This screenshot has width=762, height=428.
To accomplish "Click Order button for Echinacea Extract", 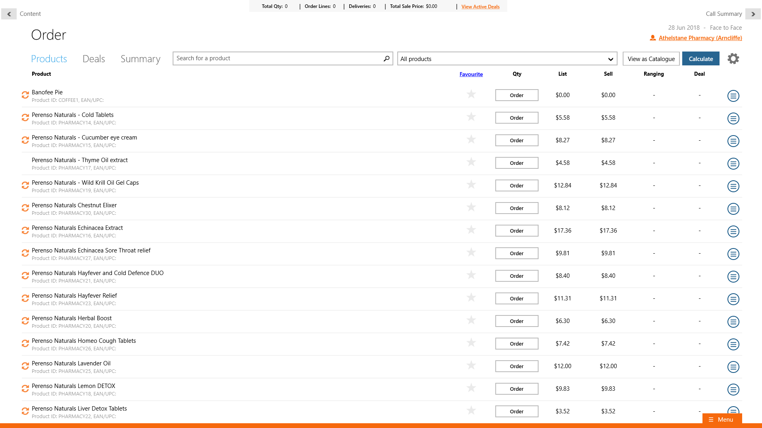I will [x=516, y=231].
